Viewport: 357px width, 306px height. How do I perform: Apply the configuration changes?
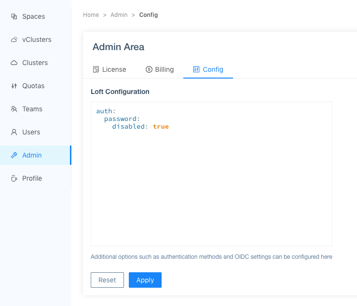pos(145,280)
